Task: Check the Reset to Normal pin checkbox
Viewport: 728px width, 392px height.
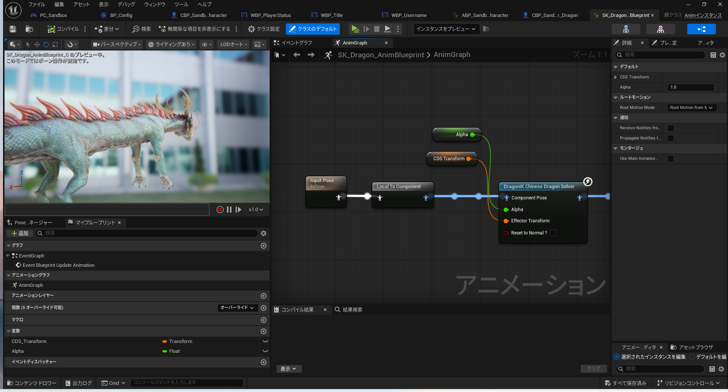Action: tap(553, 233)
